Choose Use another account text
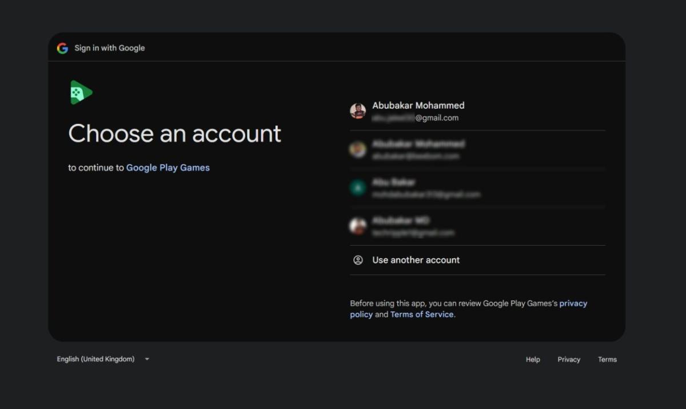The height and width of the screenshot is (409, 686). [416, 260]
